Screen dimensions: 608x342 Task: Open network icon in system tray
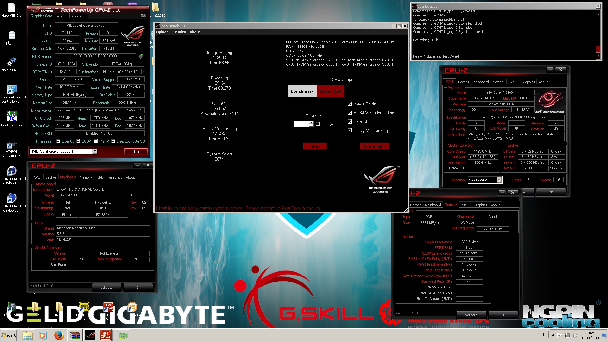click(x=567, y=335)
